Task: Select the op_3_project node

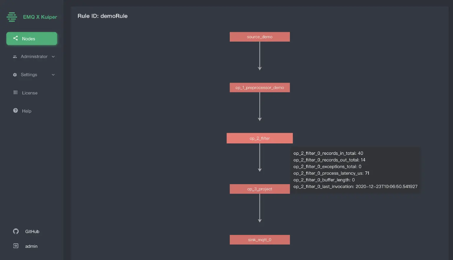Action: 260,189
